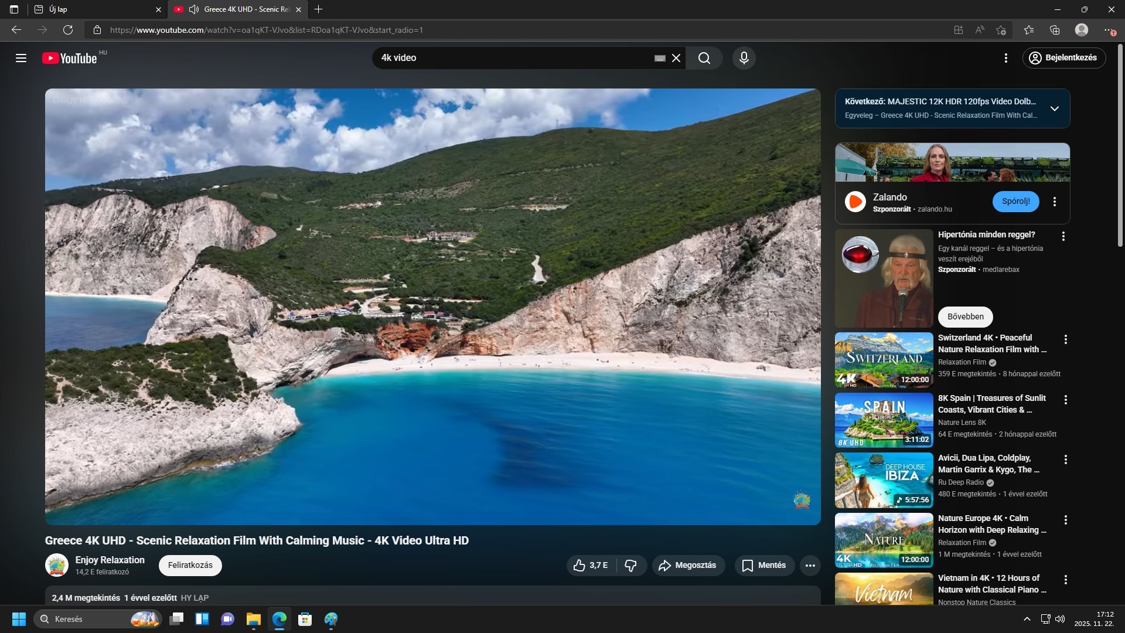This screenshot has width=1125, height=633.
Task: Click the search magnifier button
Action: point(704,58)
